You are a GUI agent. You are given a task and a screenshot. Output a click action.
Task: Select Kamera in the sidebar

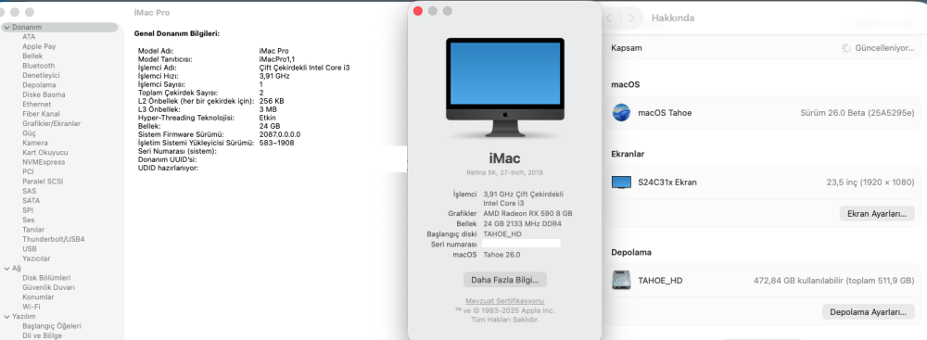pyautogui.click(x=35, y=143)
